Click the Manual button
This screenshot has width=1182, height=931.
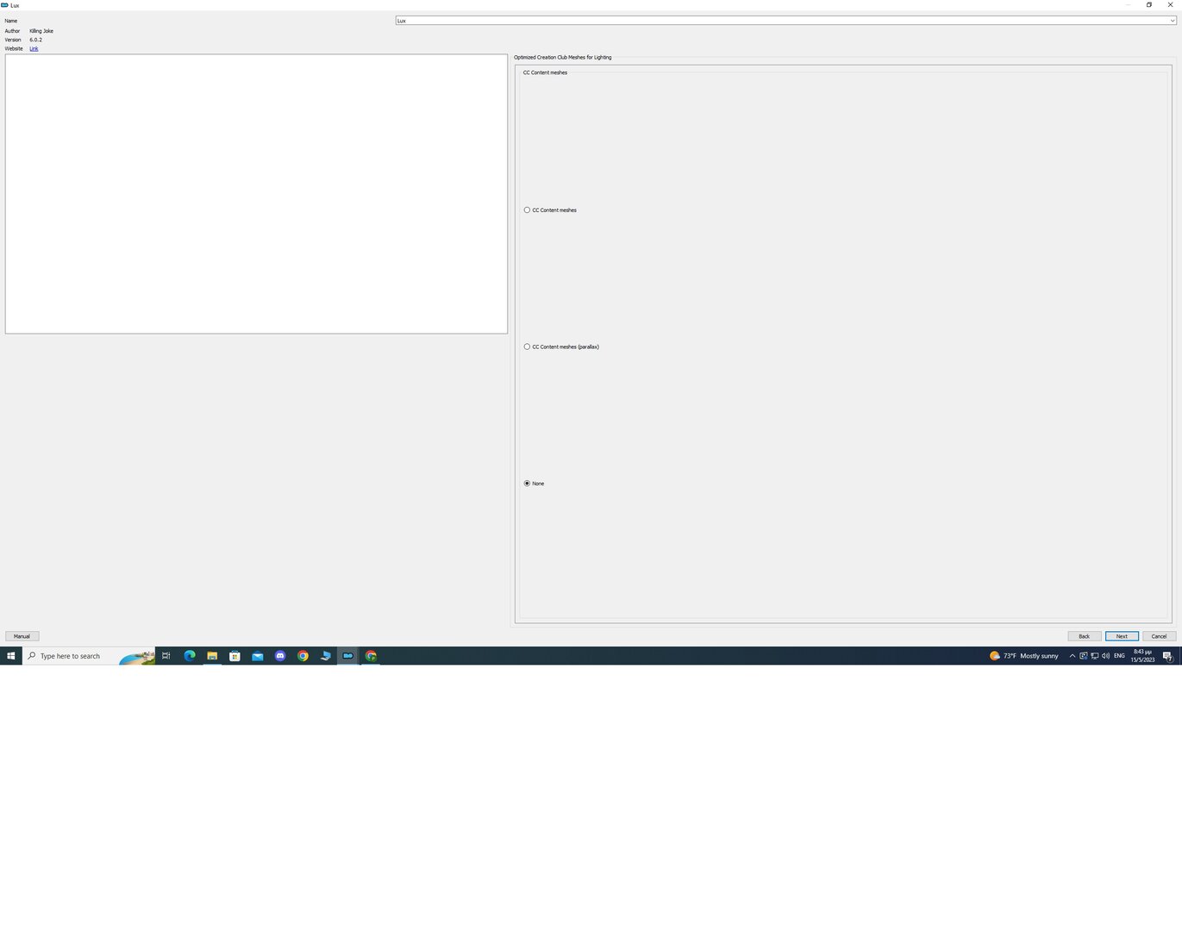pos(22,636)
